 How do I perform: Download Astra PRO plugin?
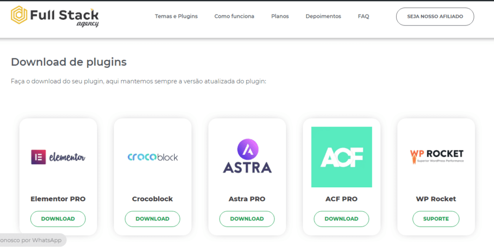tap(247, 219)
